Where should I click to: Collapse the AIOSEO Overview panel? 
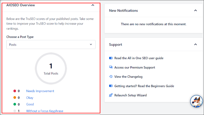pos(93,5)
